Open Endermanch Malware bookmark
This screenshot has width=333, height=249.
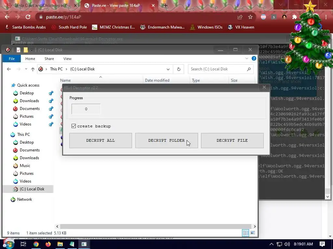point(163,27)
